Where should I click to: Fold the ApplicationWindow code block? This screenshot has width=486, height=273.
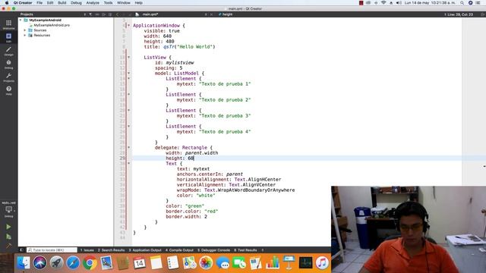(x=129, y=25)
